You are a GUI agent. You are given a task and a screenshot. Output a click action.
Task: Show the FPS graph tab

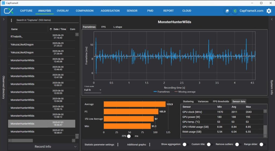[103, 27]
